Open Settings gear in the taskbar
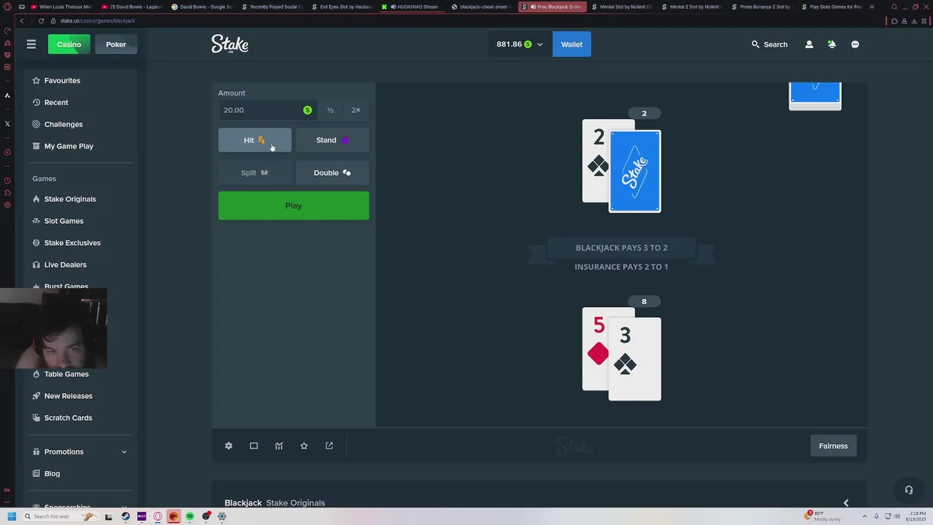The height and width of the screenshot is (525, 933). (222, 516)
